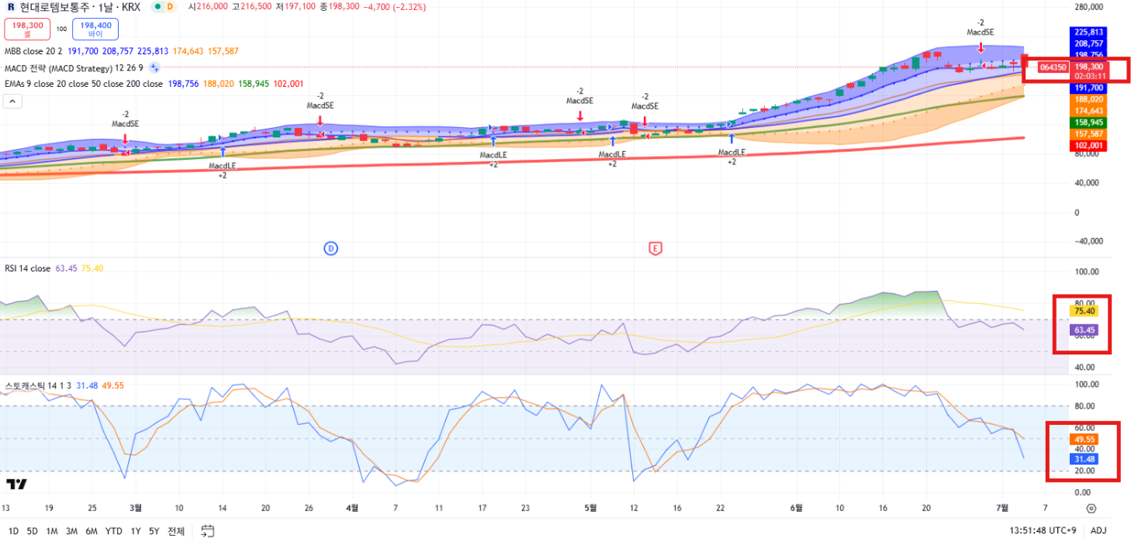Click the green market status dot
This screenshot has height=539, width=1131.
coord(157,6)
